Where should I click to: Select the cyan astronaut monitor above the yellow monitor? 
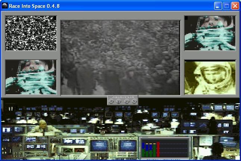(x=210, y=33)
